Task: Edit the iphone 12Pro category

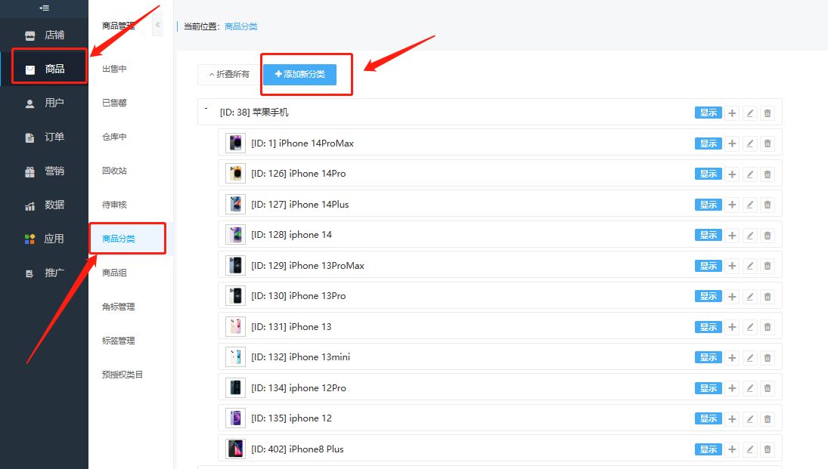Action: 750,388
